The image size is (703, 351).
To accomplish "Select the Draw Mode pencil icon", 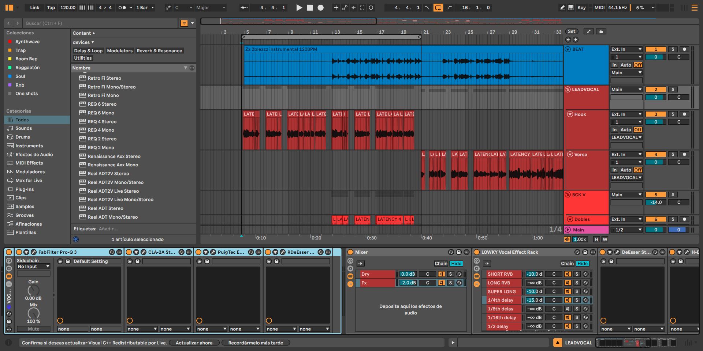I will (562, 8).
